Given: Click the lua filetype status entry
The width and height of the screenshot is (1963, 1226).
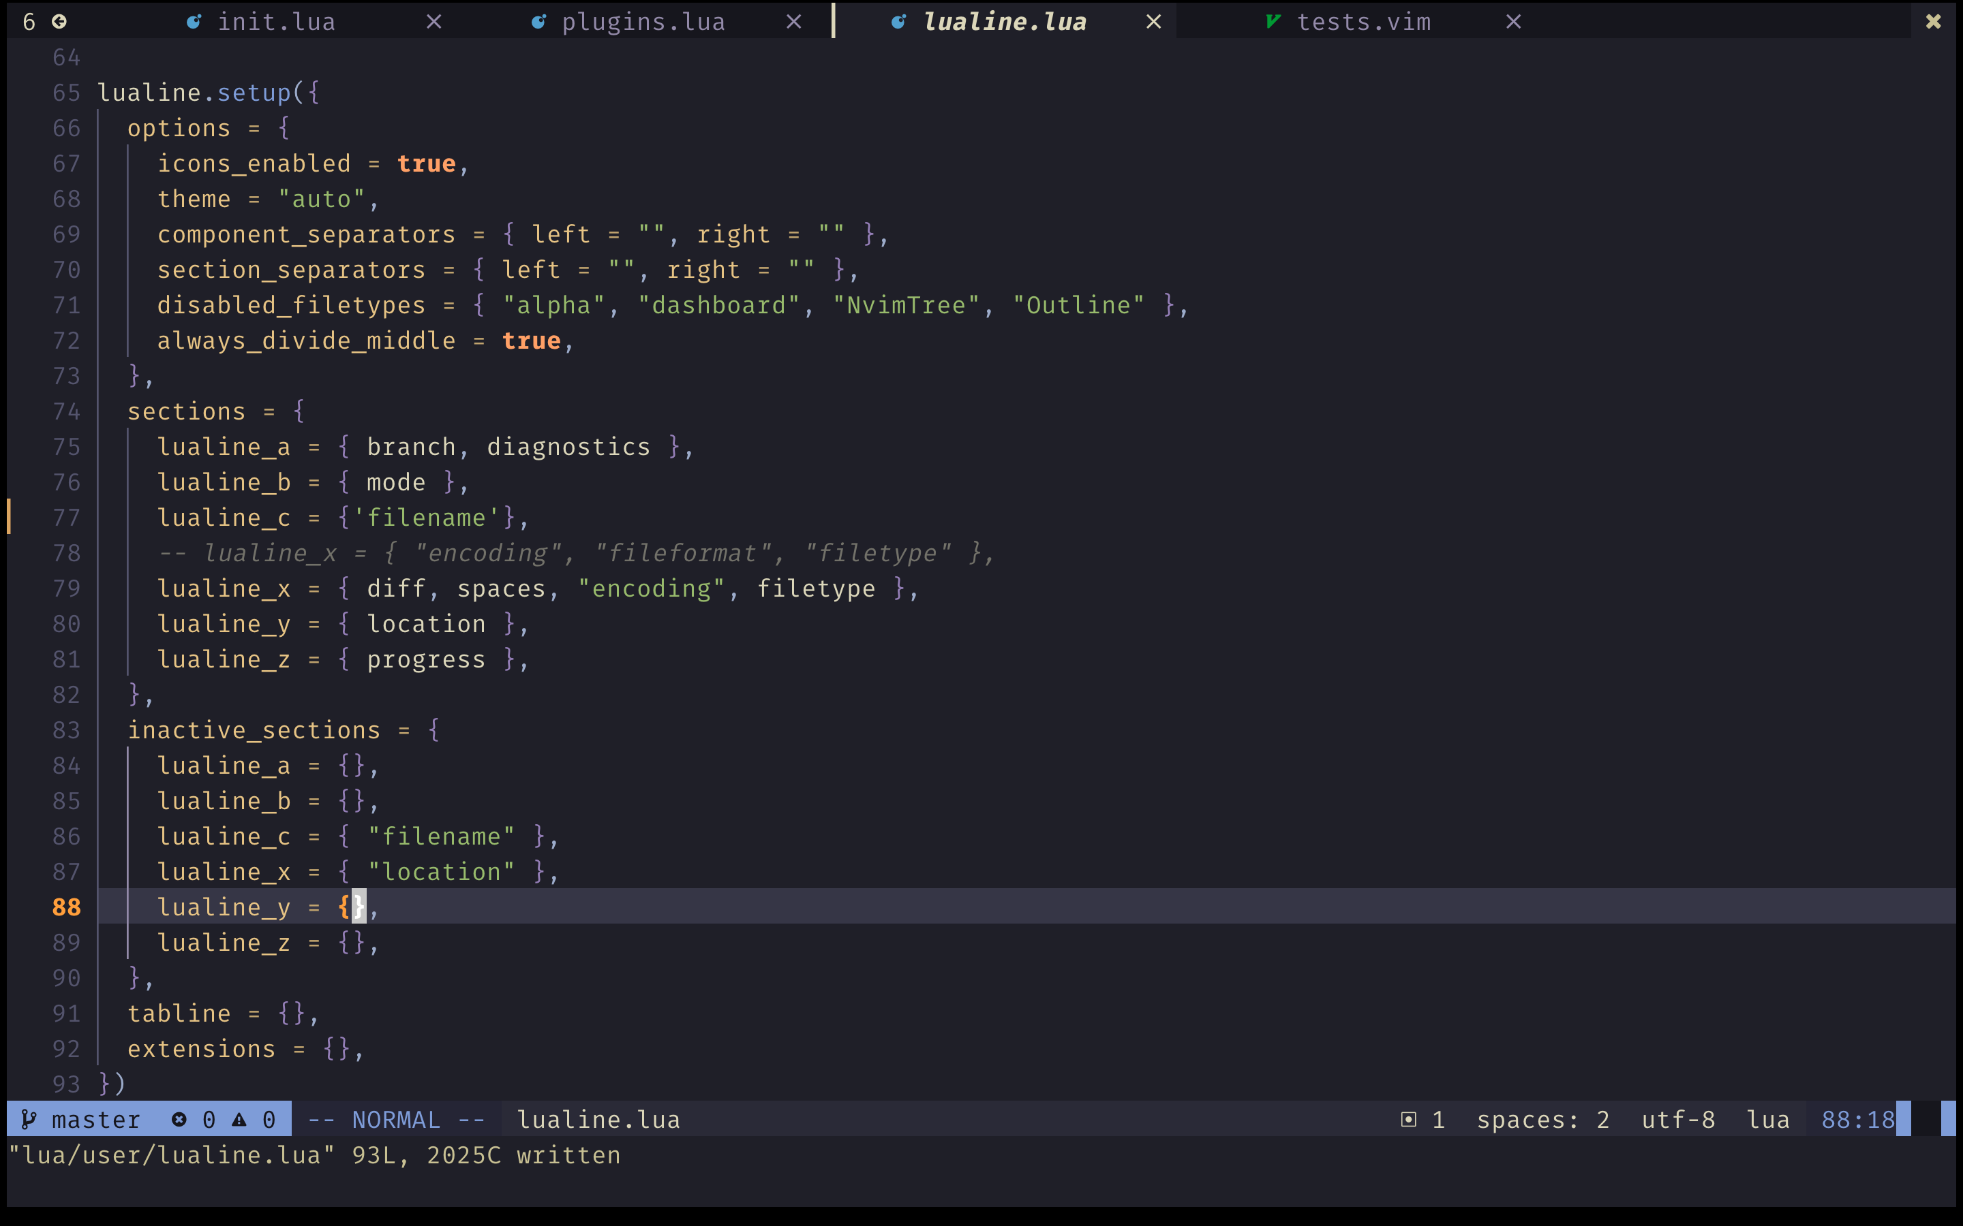Looking at the screenshot, I should coord(1768,1120).
